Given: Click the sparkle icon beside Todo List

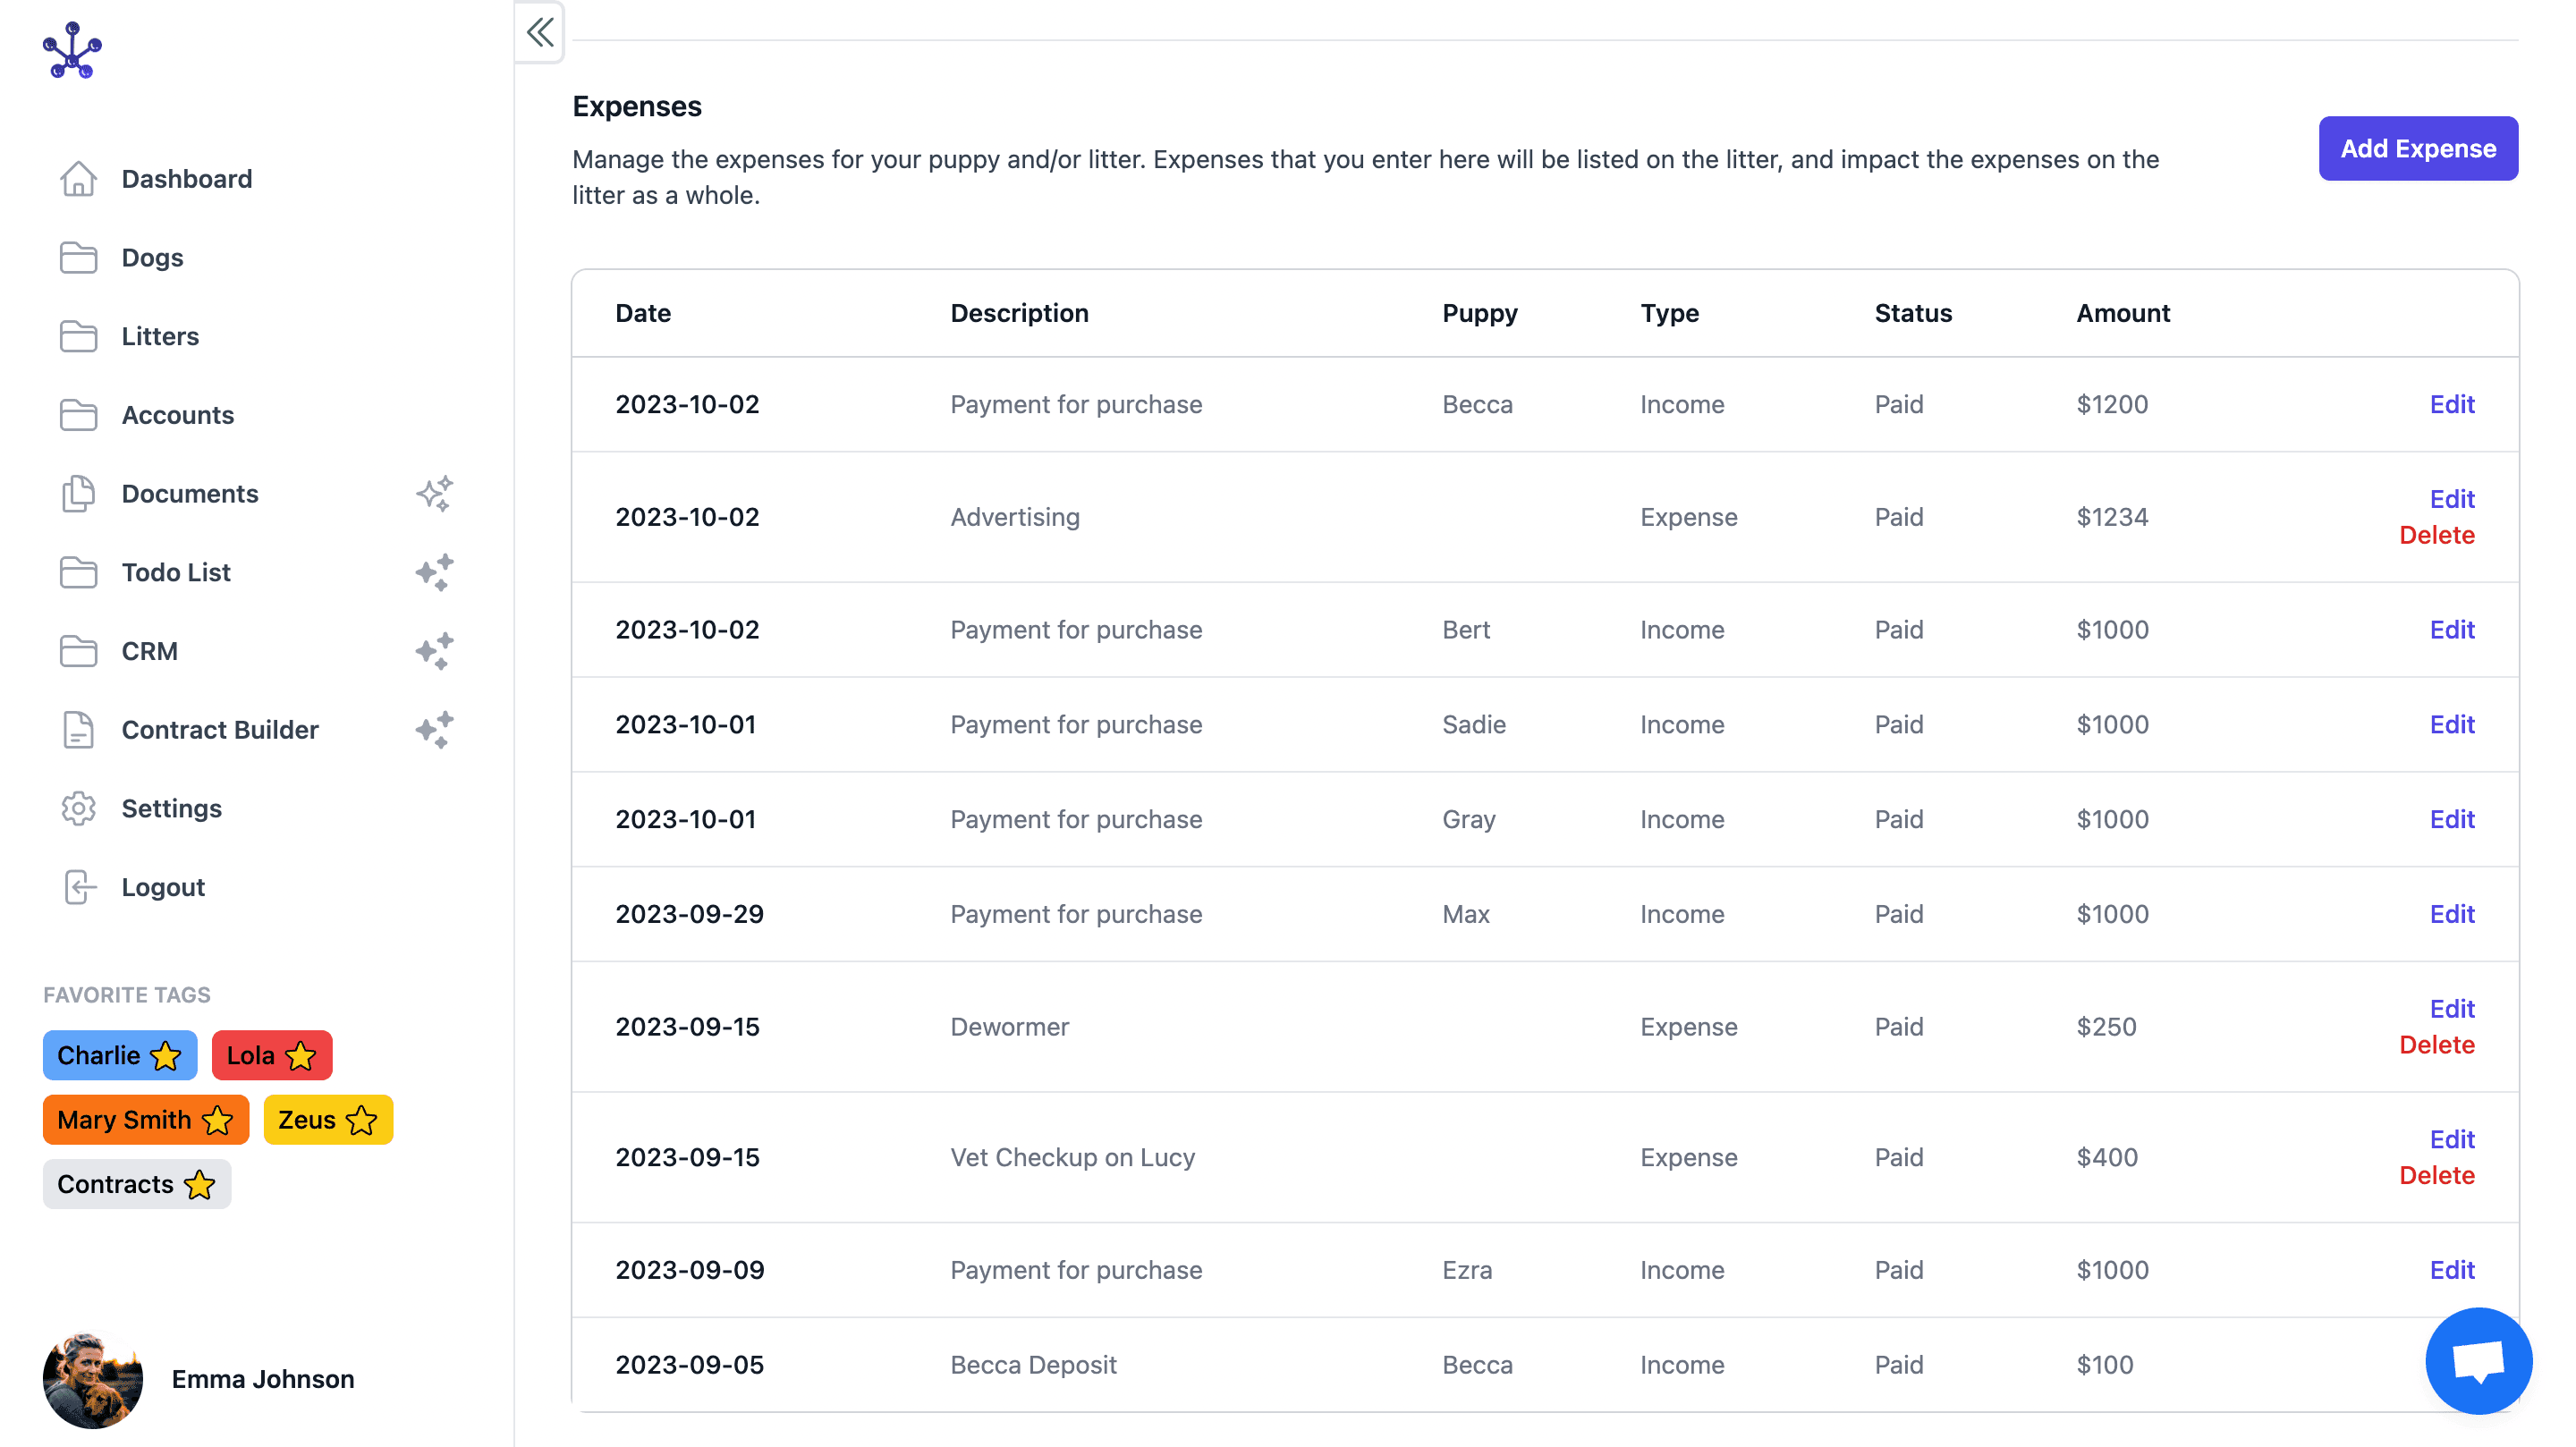Looking at the screenshot, I should [435, 572].
